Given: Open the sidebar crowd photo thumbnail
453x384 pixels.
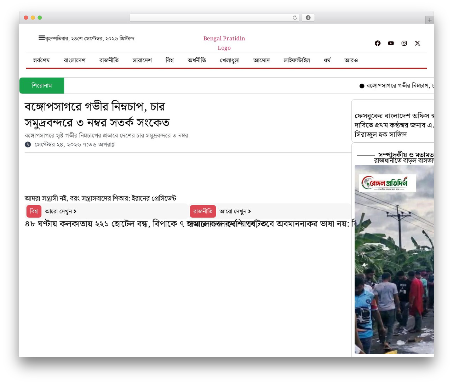Looking at the screenshot, I should click(x=394, y=259).
